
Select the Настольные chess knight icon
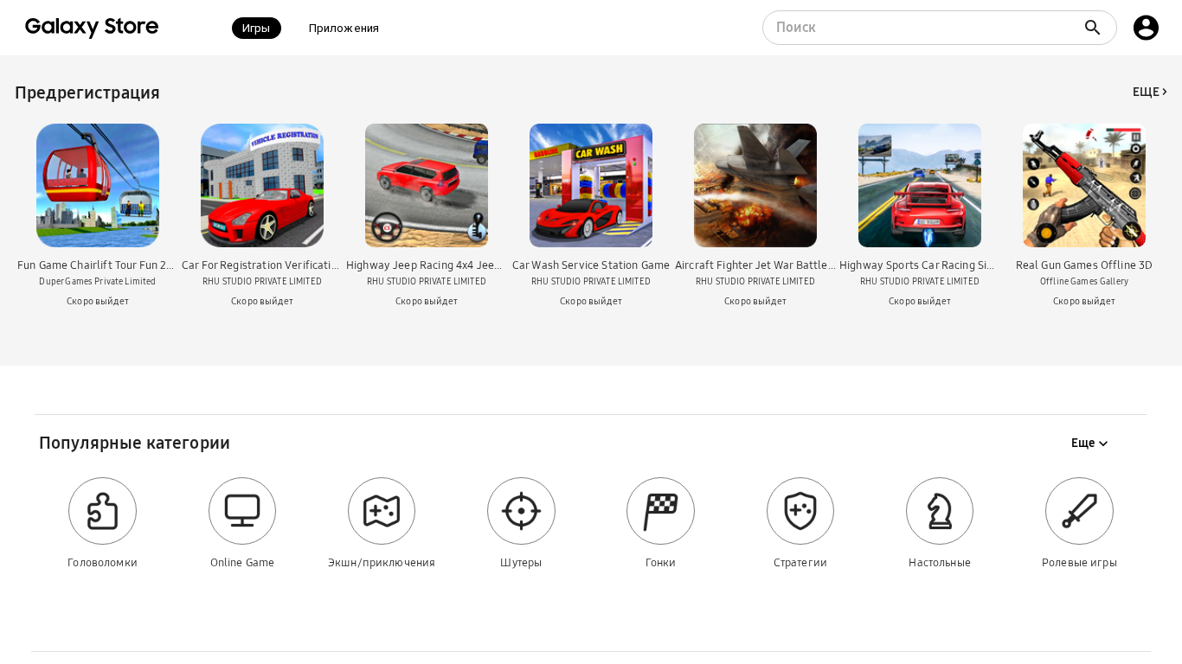[940, 511]
